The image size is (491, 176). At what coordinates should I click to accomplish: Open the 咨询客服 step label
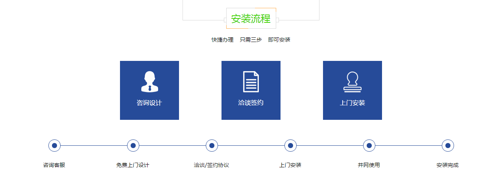click(54, 165)
